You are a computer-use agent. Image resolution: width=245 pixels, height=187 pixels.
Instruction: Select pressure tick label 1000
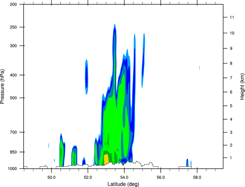[x=12, y=169]
